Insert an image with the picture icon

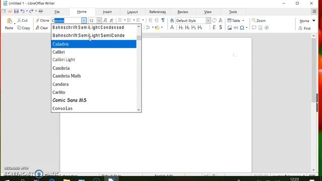229,28
